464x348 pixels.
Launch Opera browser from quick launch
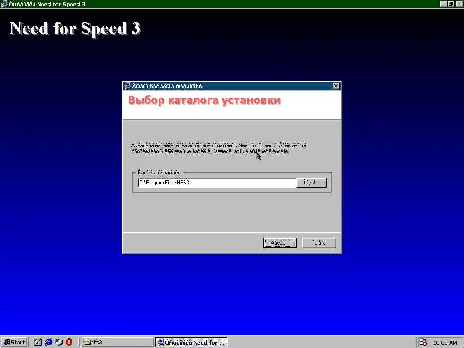click(x=69, y=342)
